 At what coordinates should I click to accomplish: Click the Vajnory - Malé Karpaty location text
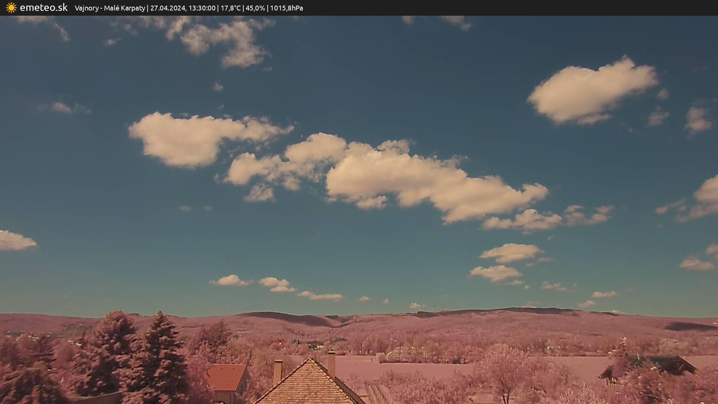point(110,8)
